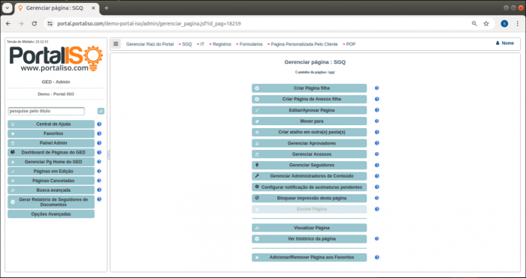Click help icon beside Gerenciar Seguidores

click(x=376, y=166)
